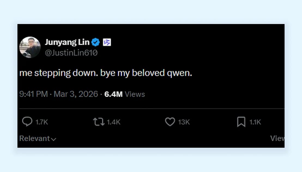Like the tweet with the heart icon

pos(170,122)
